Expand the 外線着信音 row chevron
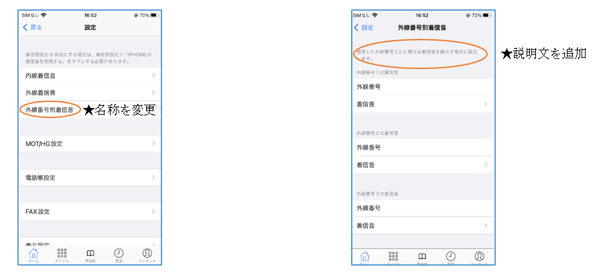 coord(153,93)
